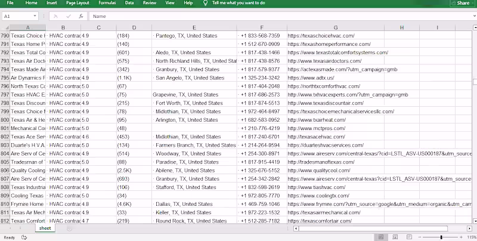The height and width of the screenshot is (241, 477).
Task: Click the Duarte's H.V.A. name cell
Action: coord(27,145)
